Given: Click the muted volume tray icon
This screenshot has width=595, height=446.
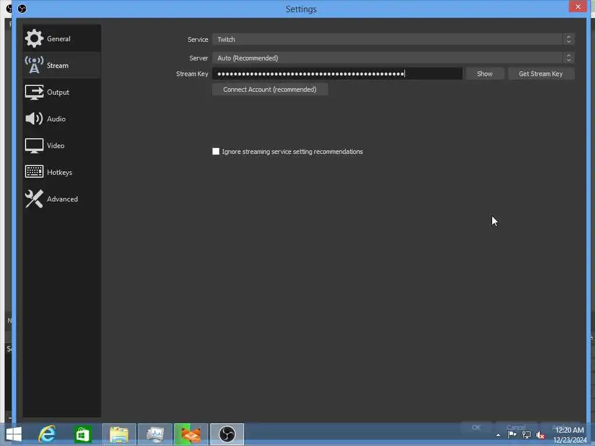Looking at the screenshot, I should (x=540, y=435).
